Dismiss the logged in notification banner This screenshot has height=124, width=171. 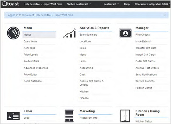(165, 15)
